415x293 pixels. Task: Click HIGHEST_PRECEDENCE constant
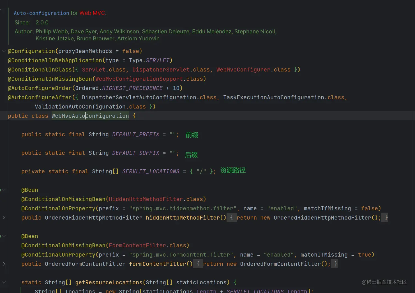(x=132, y=88)
